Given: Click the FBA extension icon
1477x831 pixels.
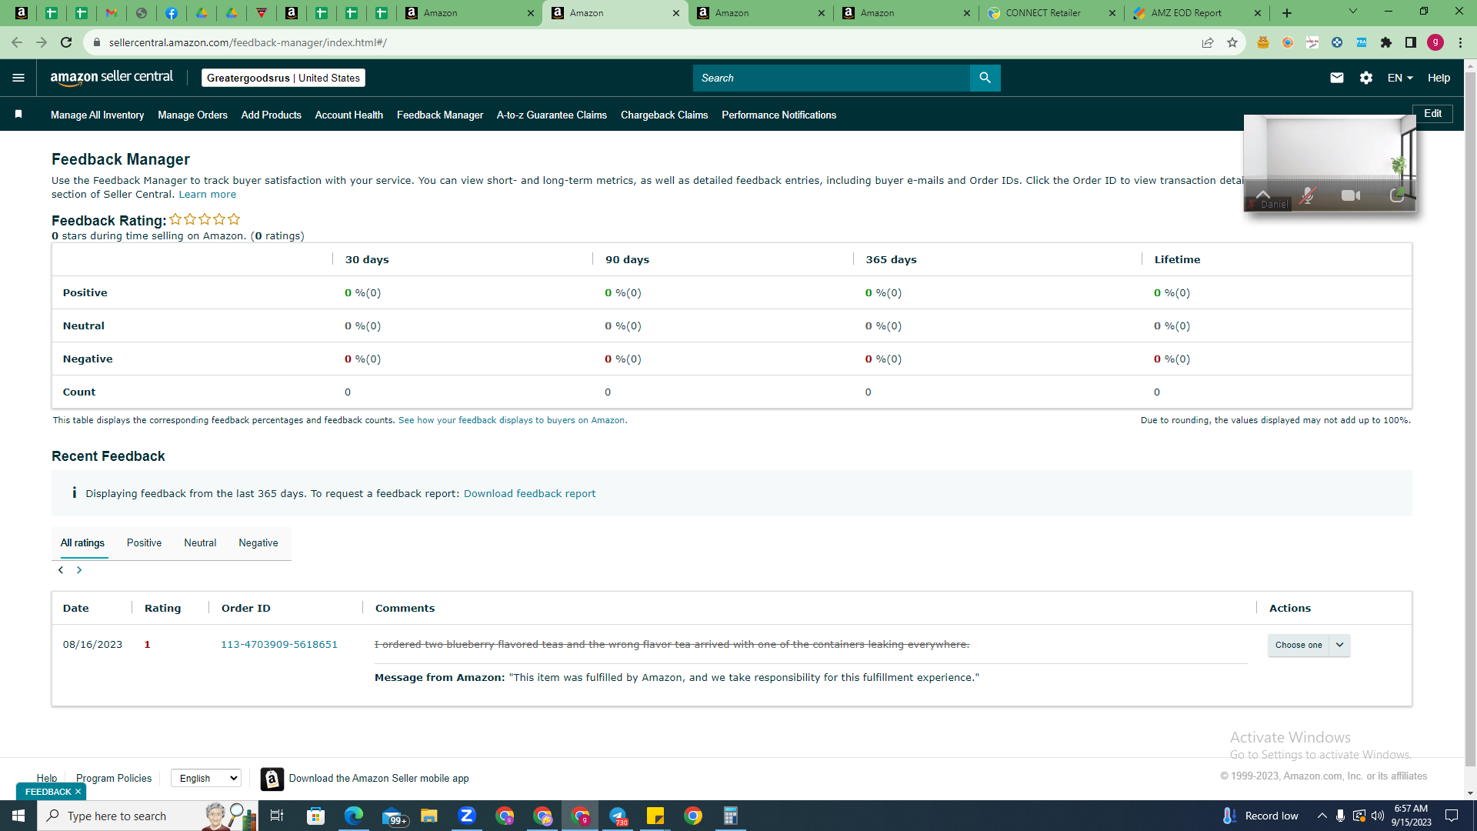Looking at the screenshot, I should [1362, 42].
